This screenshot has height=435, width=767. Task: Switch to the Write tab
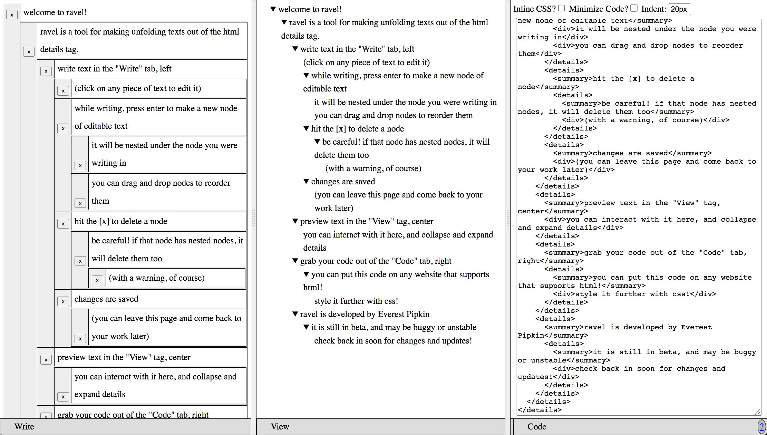[x=24, y=427]
